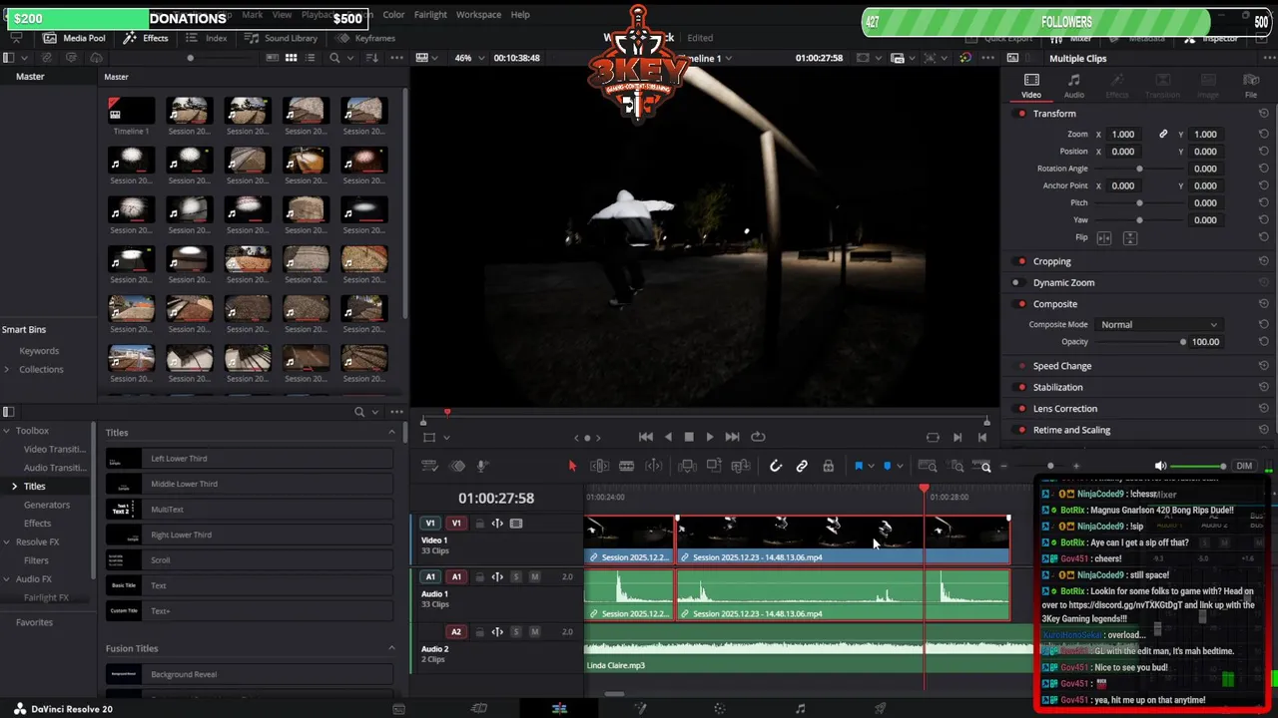Click the DIM audio button

pyautogui.click(x=1244, y=466)
